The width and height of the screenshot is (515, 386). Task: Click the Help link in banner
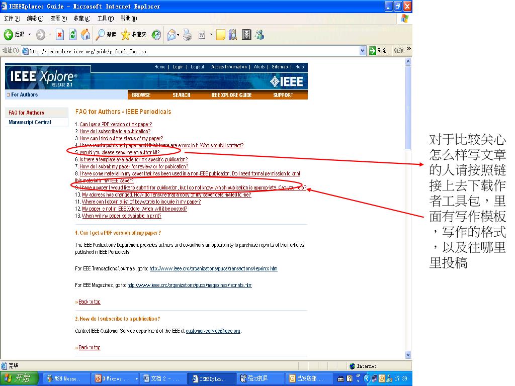300,67
